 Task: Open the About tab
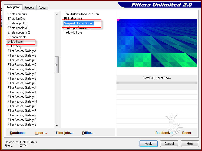click(x=42, y=8)
